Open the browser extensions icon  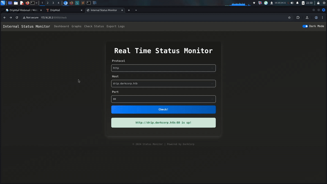[x=298, y=18]
